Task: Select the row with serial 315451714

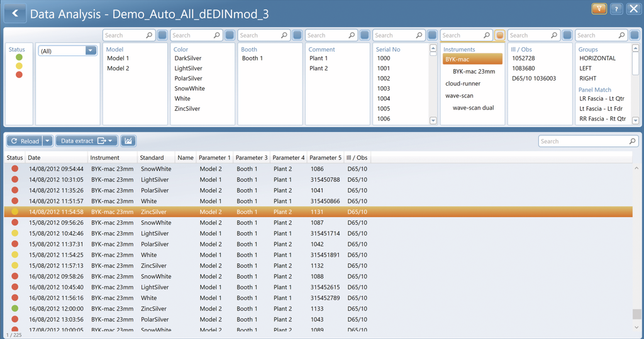Action: pyautogui.click(x=318, y=233)
